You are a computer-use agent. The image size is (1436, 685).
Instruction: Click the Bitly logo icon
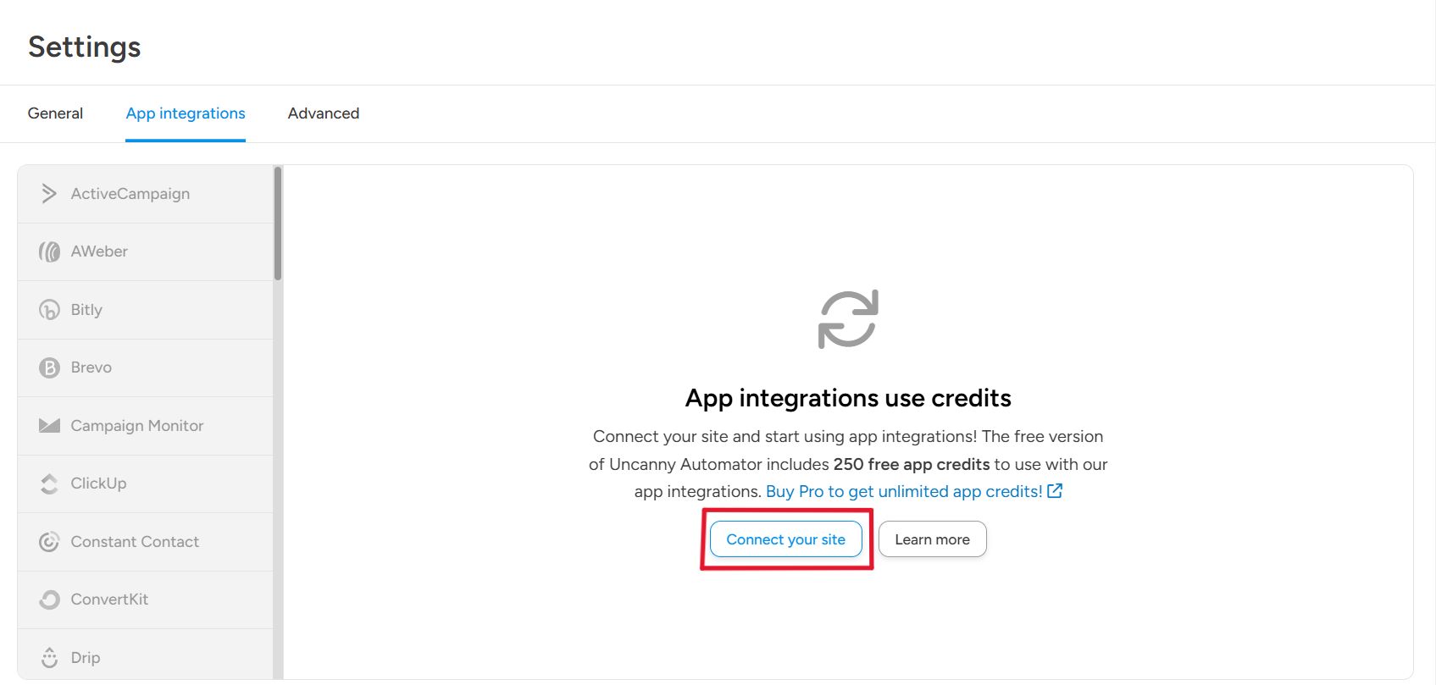49,310
